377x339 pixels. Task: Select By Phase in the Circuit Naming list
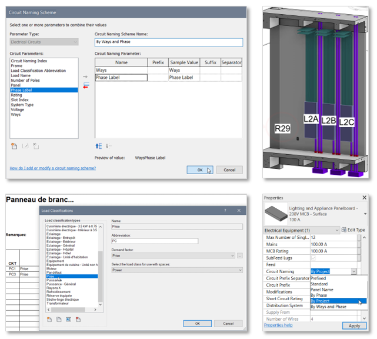pos(319,295)
